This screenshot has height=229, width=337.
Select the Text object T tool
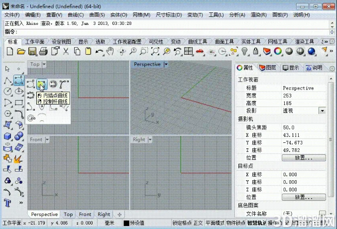[7, 203]
